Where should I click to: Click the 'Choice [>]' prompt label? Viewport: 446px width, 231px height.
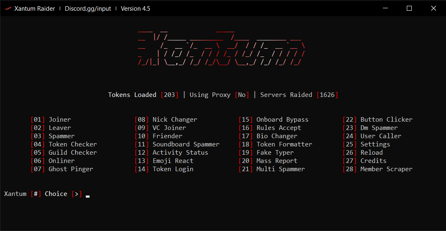(64, 194)
